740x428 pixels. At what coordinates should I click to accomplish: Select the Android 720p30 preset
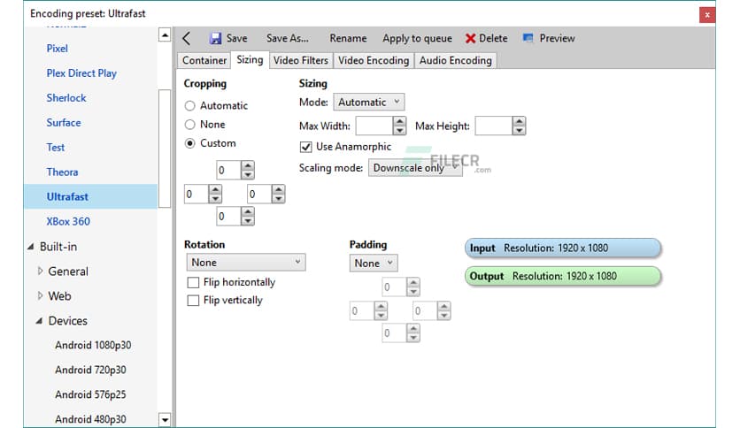[x=90, y=370]
